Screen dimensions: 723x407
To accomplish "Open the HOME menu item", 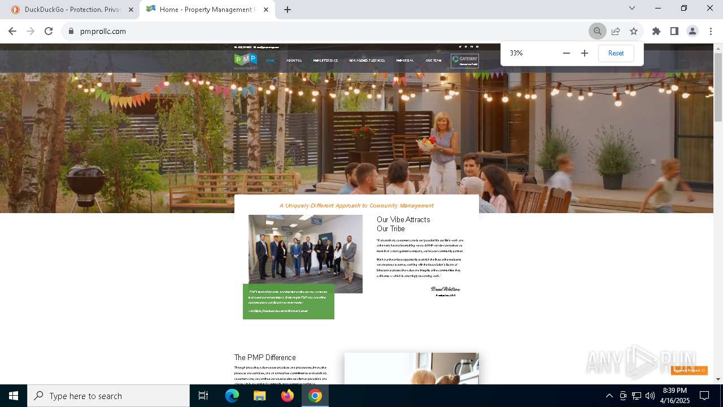I will 270,60.
